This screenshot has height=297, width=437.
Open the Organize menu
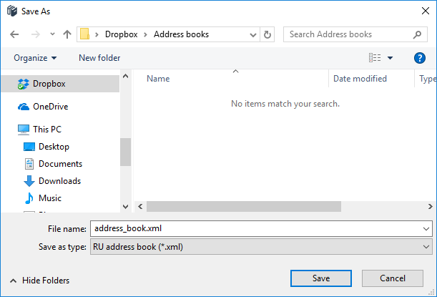(x=35, y=58)
